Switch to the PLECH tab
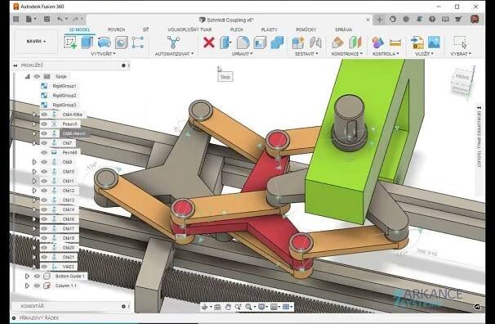The width and height of the screenshot is (495, 324). tap(236, 29)
